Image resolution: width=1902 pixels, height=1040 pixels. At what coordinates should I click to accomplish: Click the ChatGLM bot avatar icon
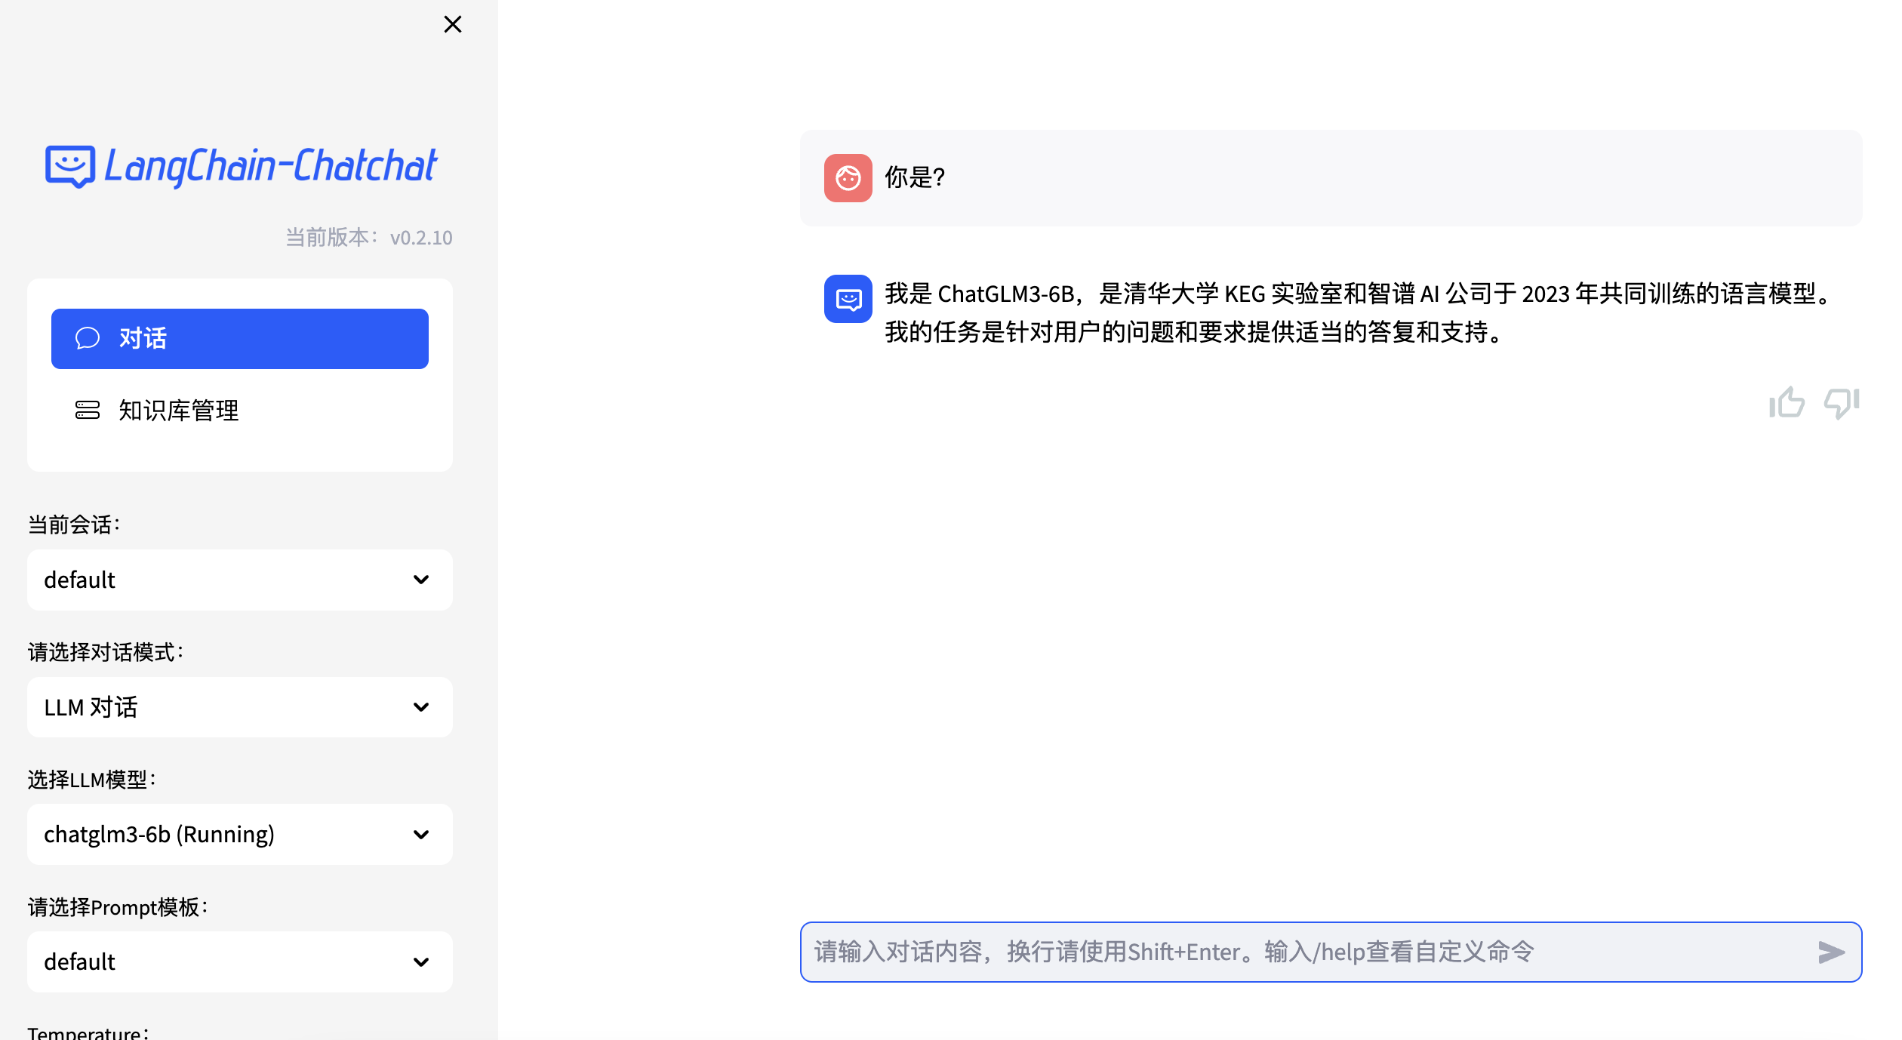(x=848, y=299)
